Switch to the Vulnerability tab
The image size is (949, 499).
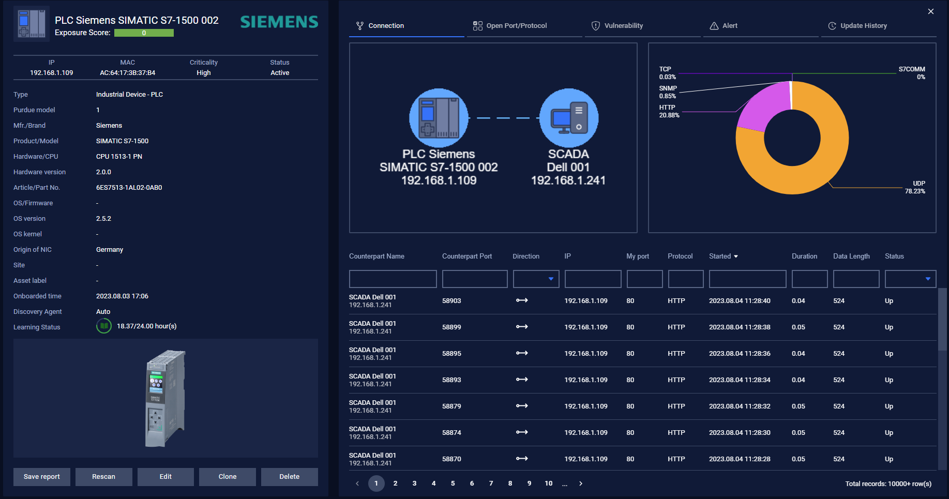coord(643,26)
